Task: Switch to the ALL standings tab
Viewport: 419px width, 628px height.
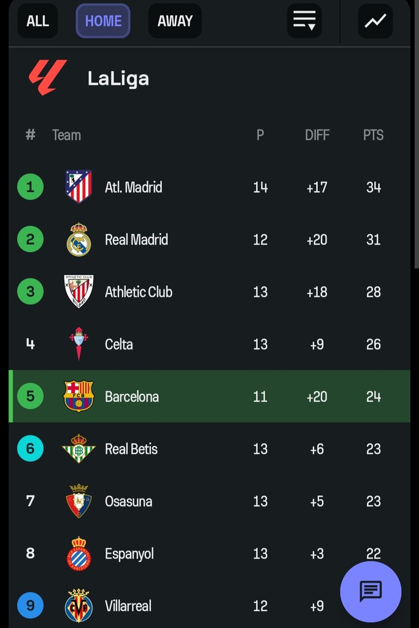Action: 37,21
